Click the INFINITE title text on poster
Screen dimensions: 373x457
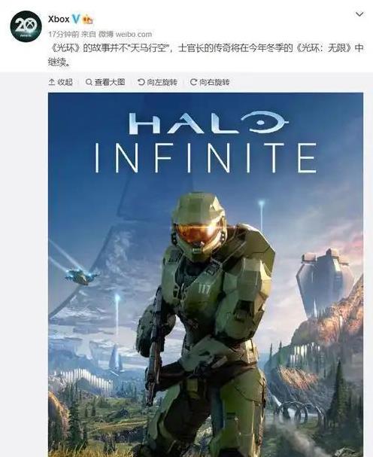pyautogui.click(x=205, y=157)
